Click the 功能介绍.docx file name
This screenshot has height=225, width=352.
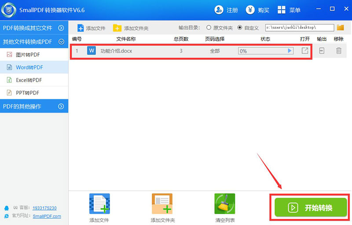click(x=116, y=51)
